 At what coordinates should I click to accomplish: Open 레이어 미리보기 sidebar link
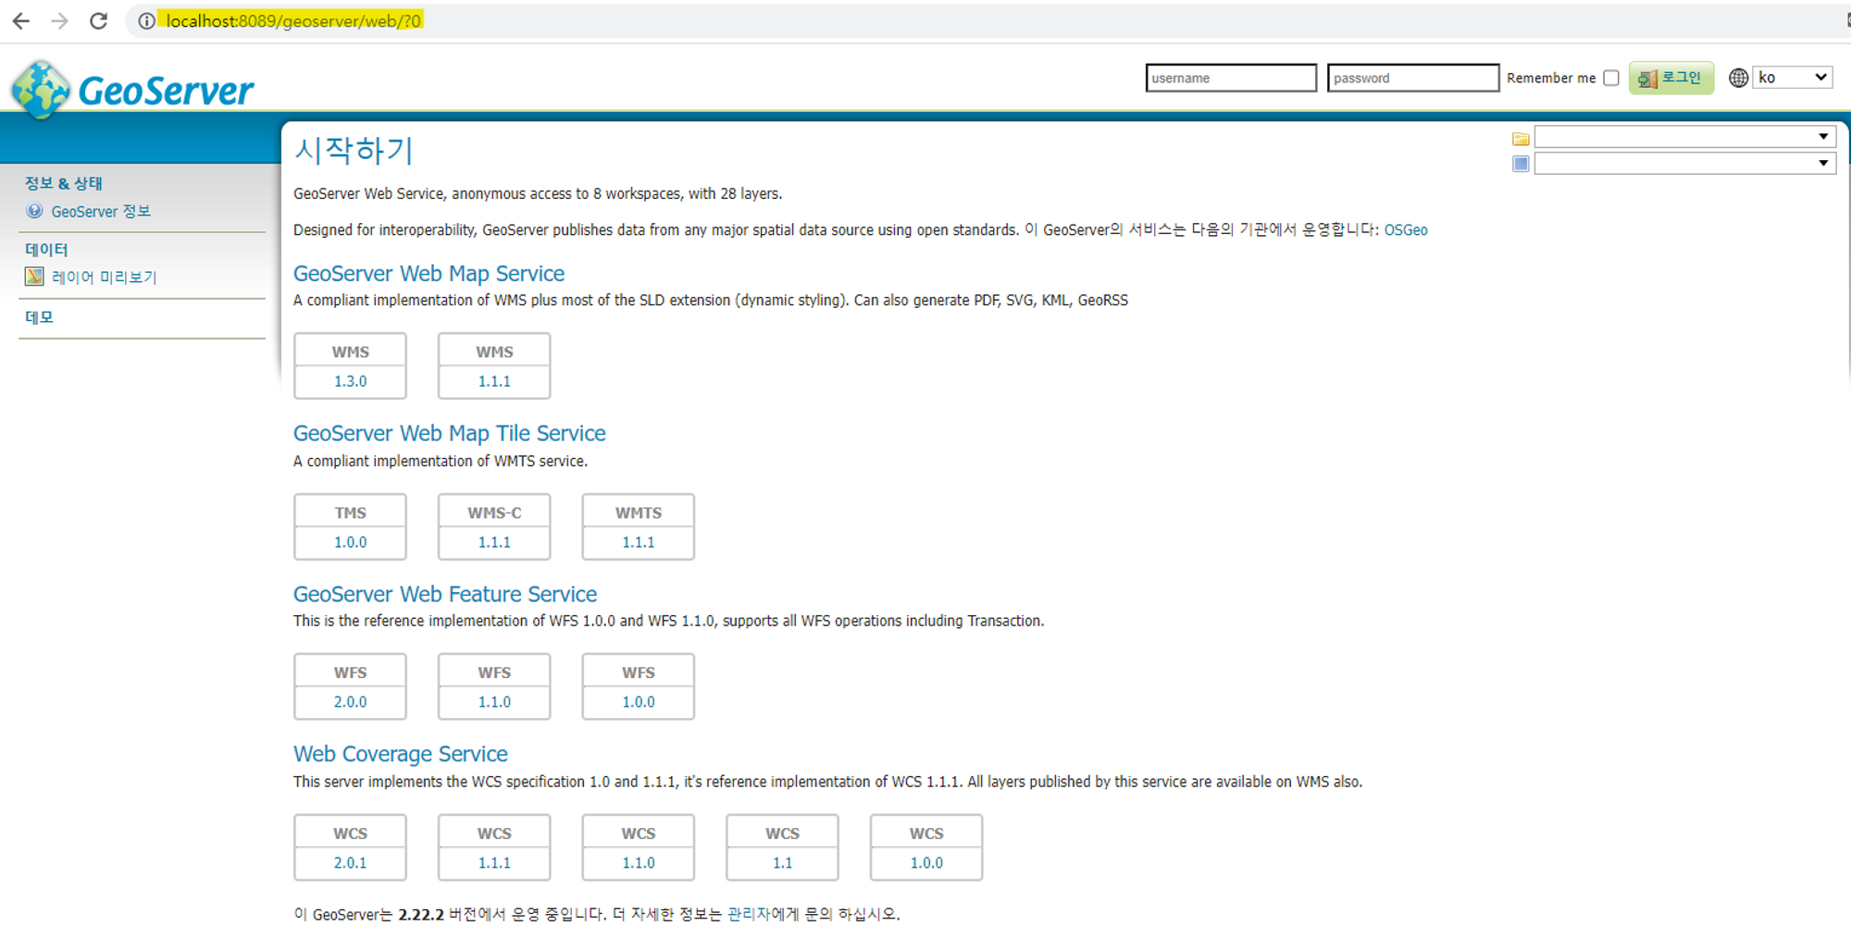coord(105,277)
